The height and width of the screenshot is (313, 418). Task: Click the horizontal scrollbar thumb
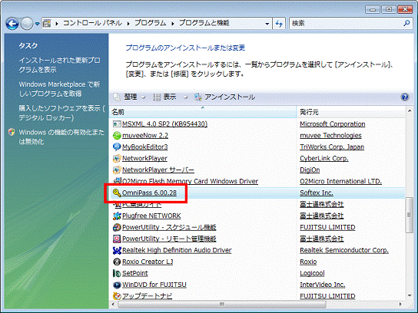(222, 304)
